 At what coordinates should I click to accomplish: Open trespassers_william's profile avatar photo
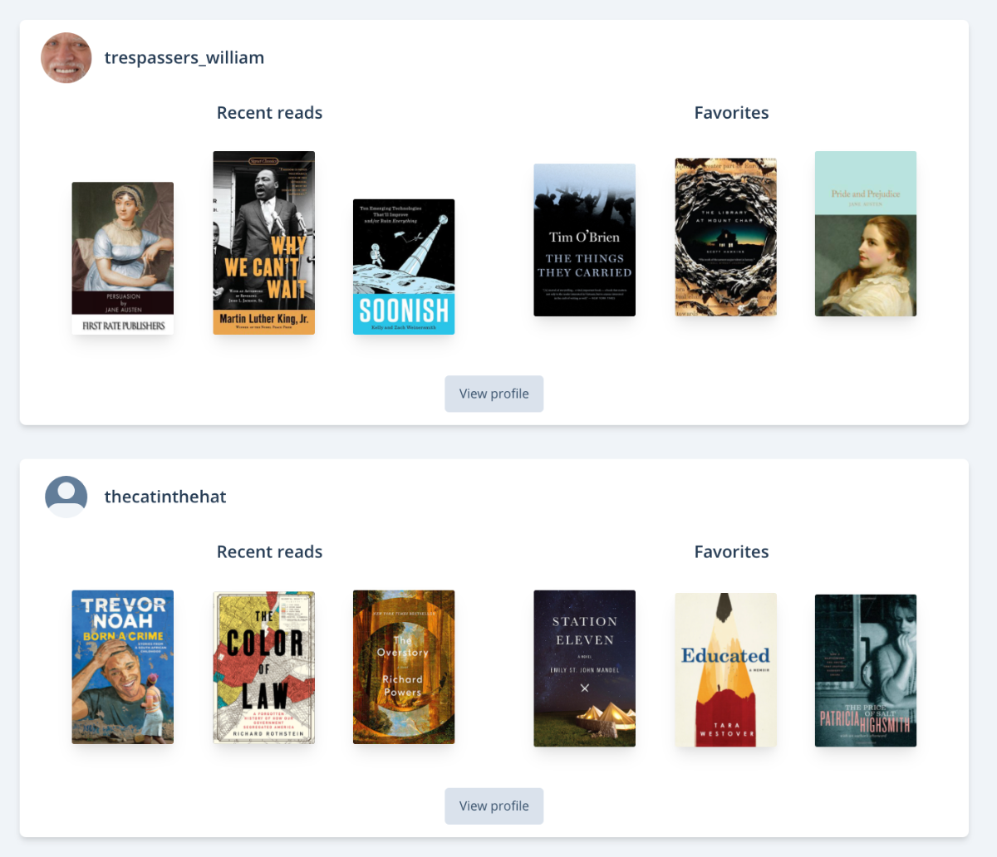click(x=66, y=58)
